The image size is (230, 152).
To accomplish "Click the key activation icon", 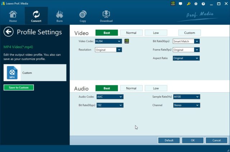I will tap(188, 4).
